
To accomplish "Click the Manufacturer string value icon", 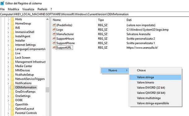I will click(x=54, y=34).
